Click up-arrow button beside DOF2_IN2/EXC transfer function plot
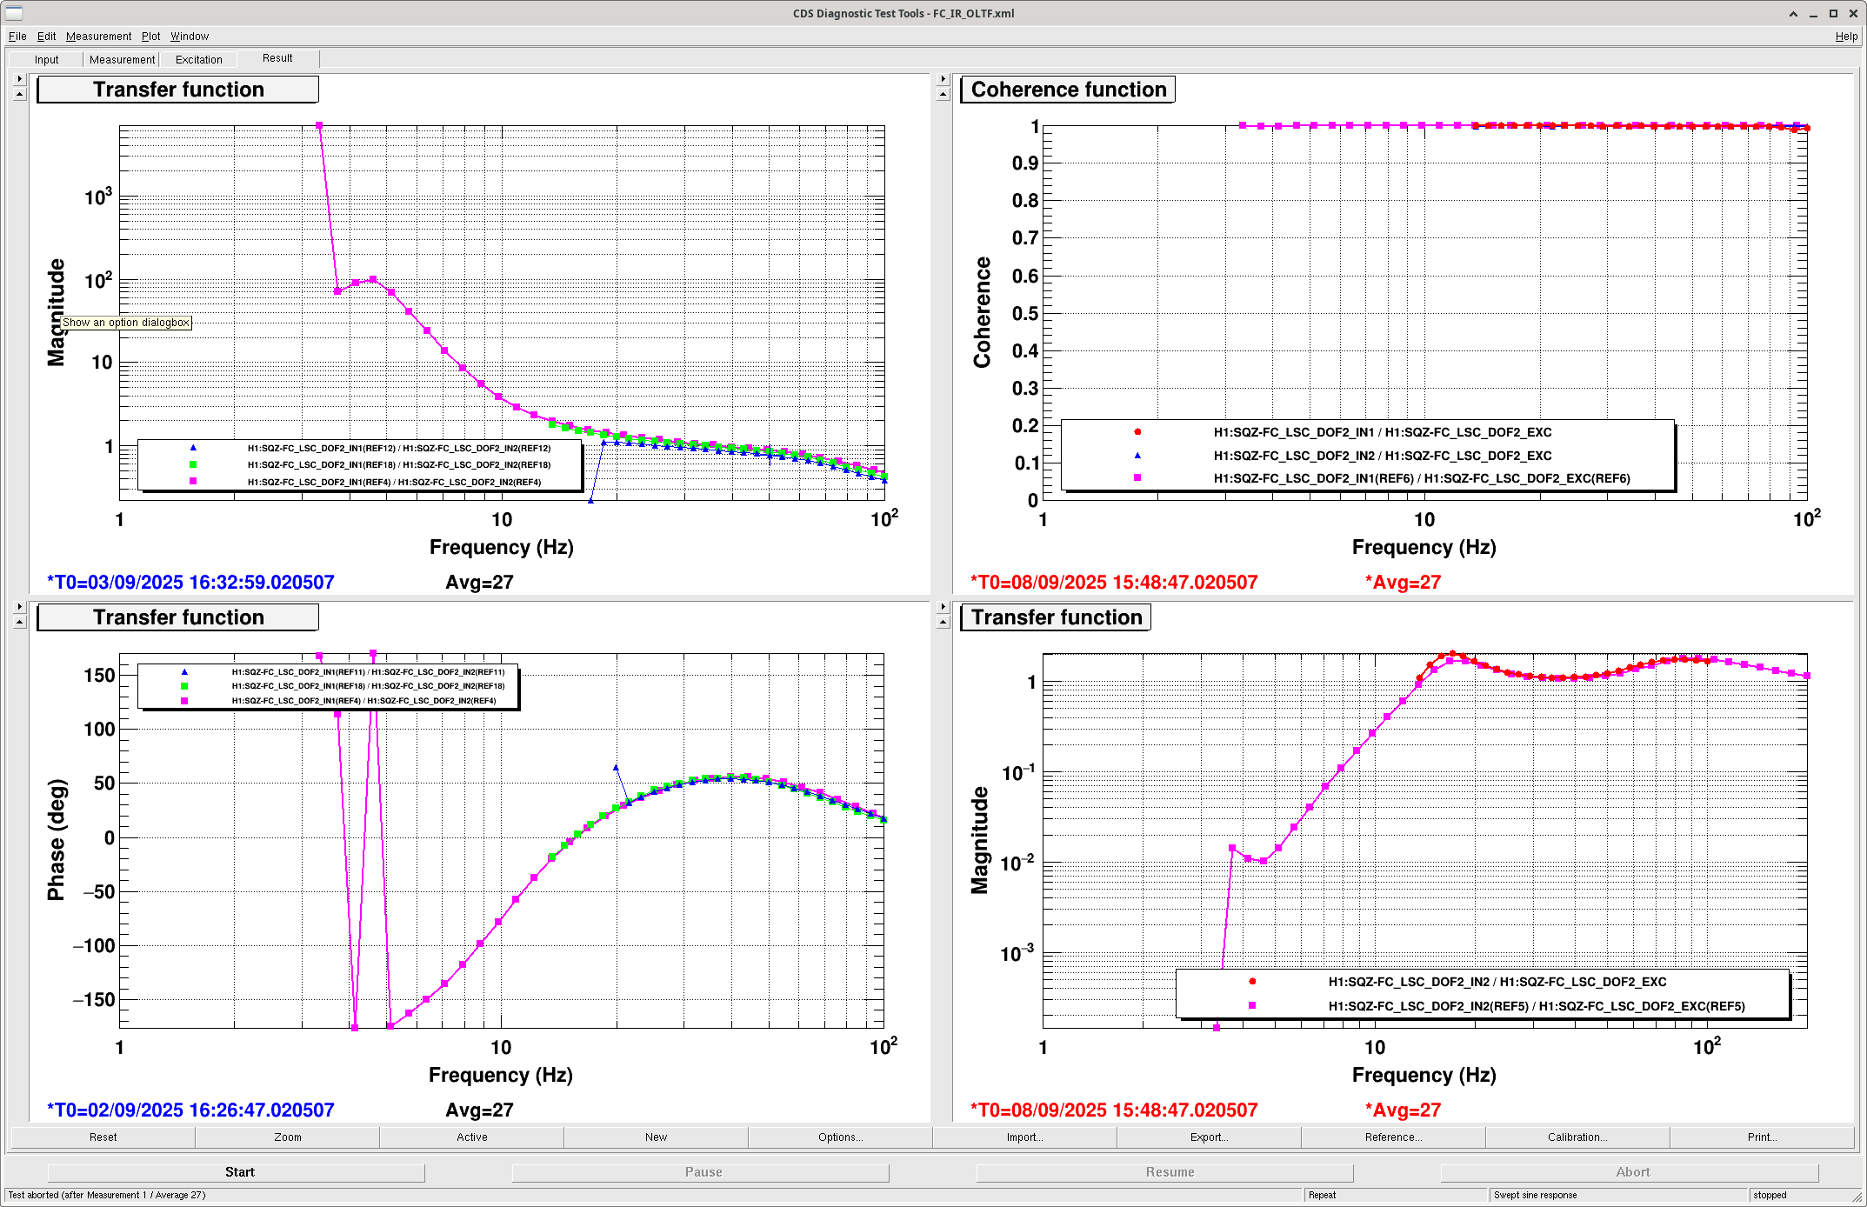Screen dimensions: 1867x1207 pos(943,622)
